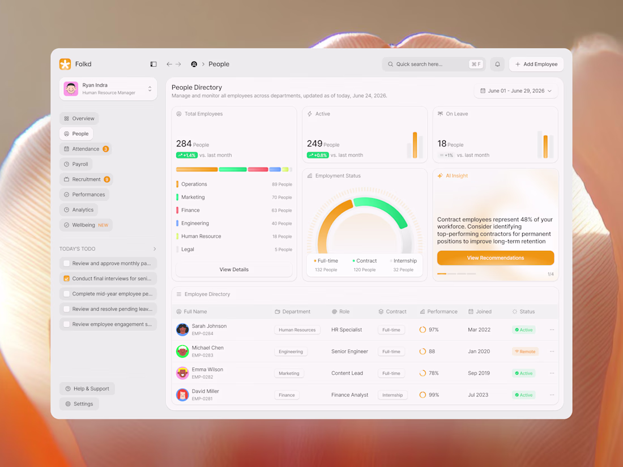Click View Recommendations button
Viewport: 623px width, 467px height.
coord(496,258)
